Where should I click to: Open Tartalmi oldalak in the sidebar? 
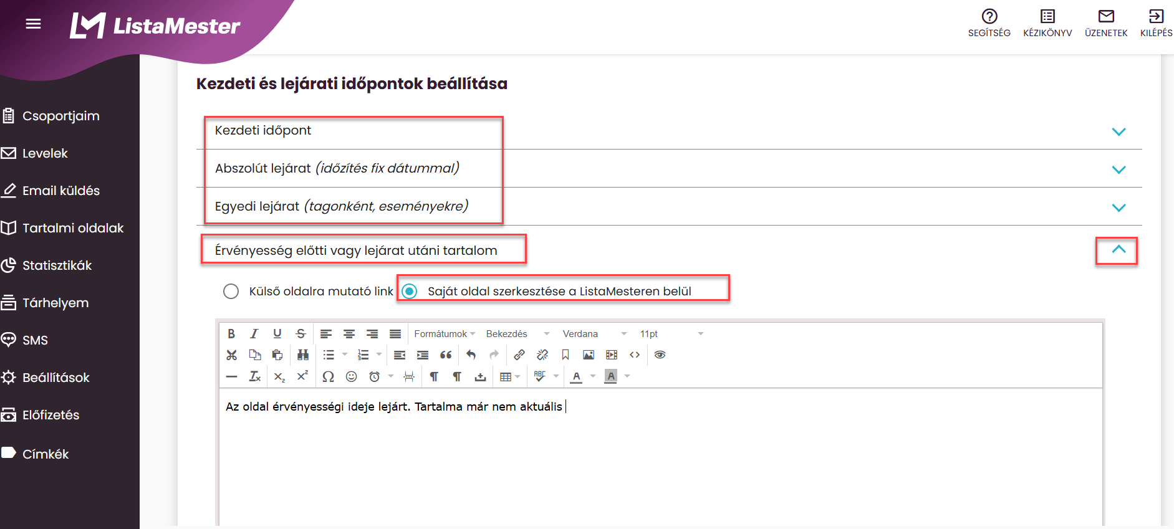(x=73, y=228)
